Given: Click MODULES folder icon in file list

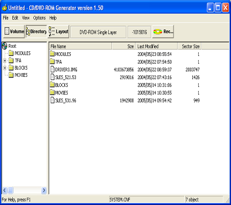Looking at the screenshot, I should point(52,54).
